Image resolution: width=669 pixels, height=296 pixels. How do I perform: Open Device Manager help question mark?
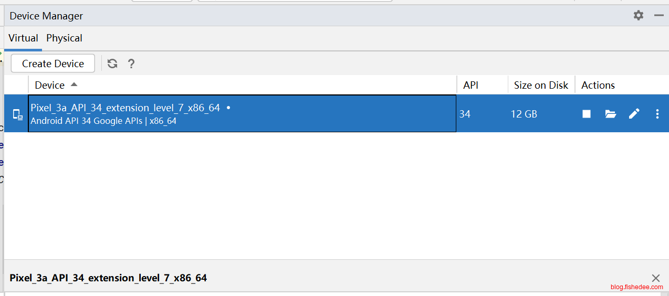click(x=131, y=64)
